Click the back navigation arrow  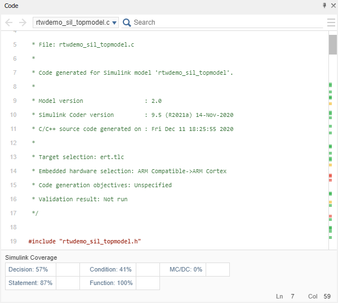[9, 22]
